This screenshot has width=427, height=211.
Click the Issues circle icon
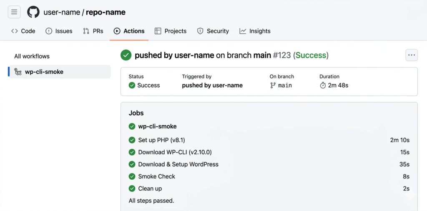click(49, 31)
